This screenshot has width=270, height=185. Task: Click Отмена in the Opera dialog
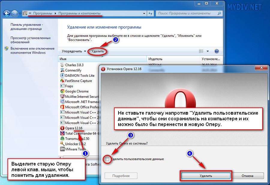[x=247, y=176]
